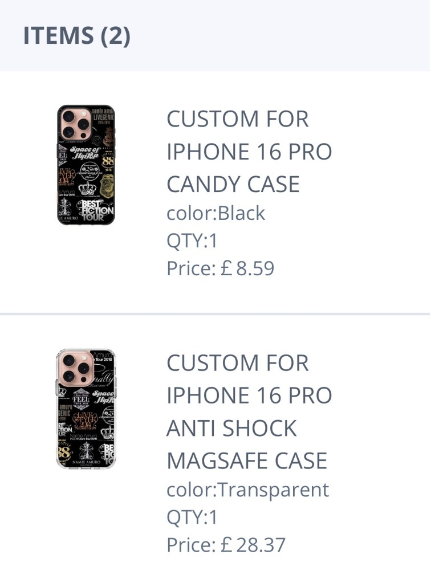
Task: Select the color:Transparent label
Action: click(x=247, y=490)
